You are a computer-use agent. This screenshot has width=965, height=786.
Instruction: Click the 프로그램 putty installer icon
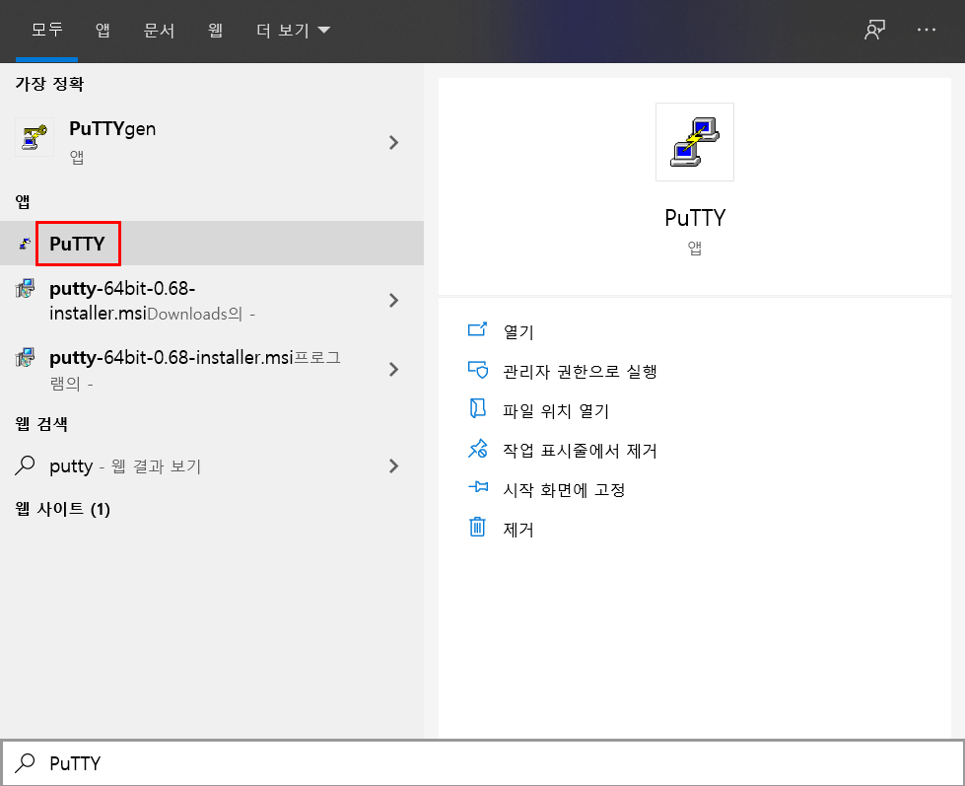tap(25, 357)
